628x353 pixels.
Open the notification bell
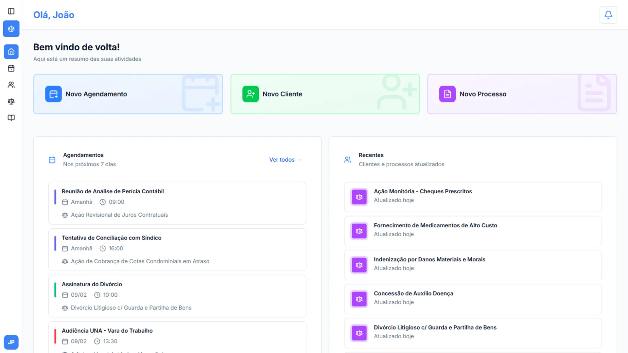coord(608,15)
